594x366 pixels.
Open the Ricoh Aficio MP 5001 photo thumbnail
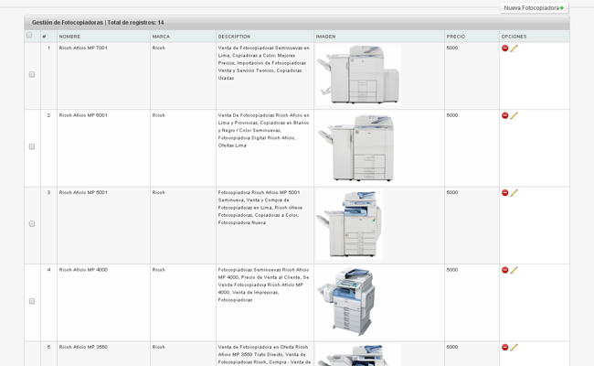(x=349, y=224)
